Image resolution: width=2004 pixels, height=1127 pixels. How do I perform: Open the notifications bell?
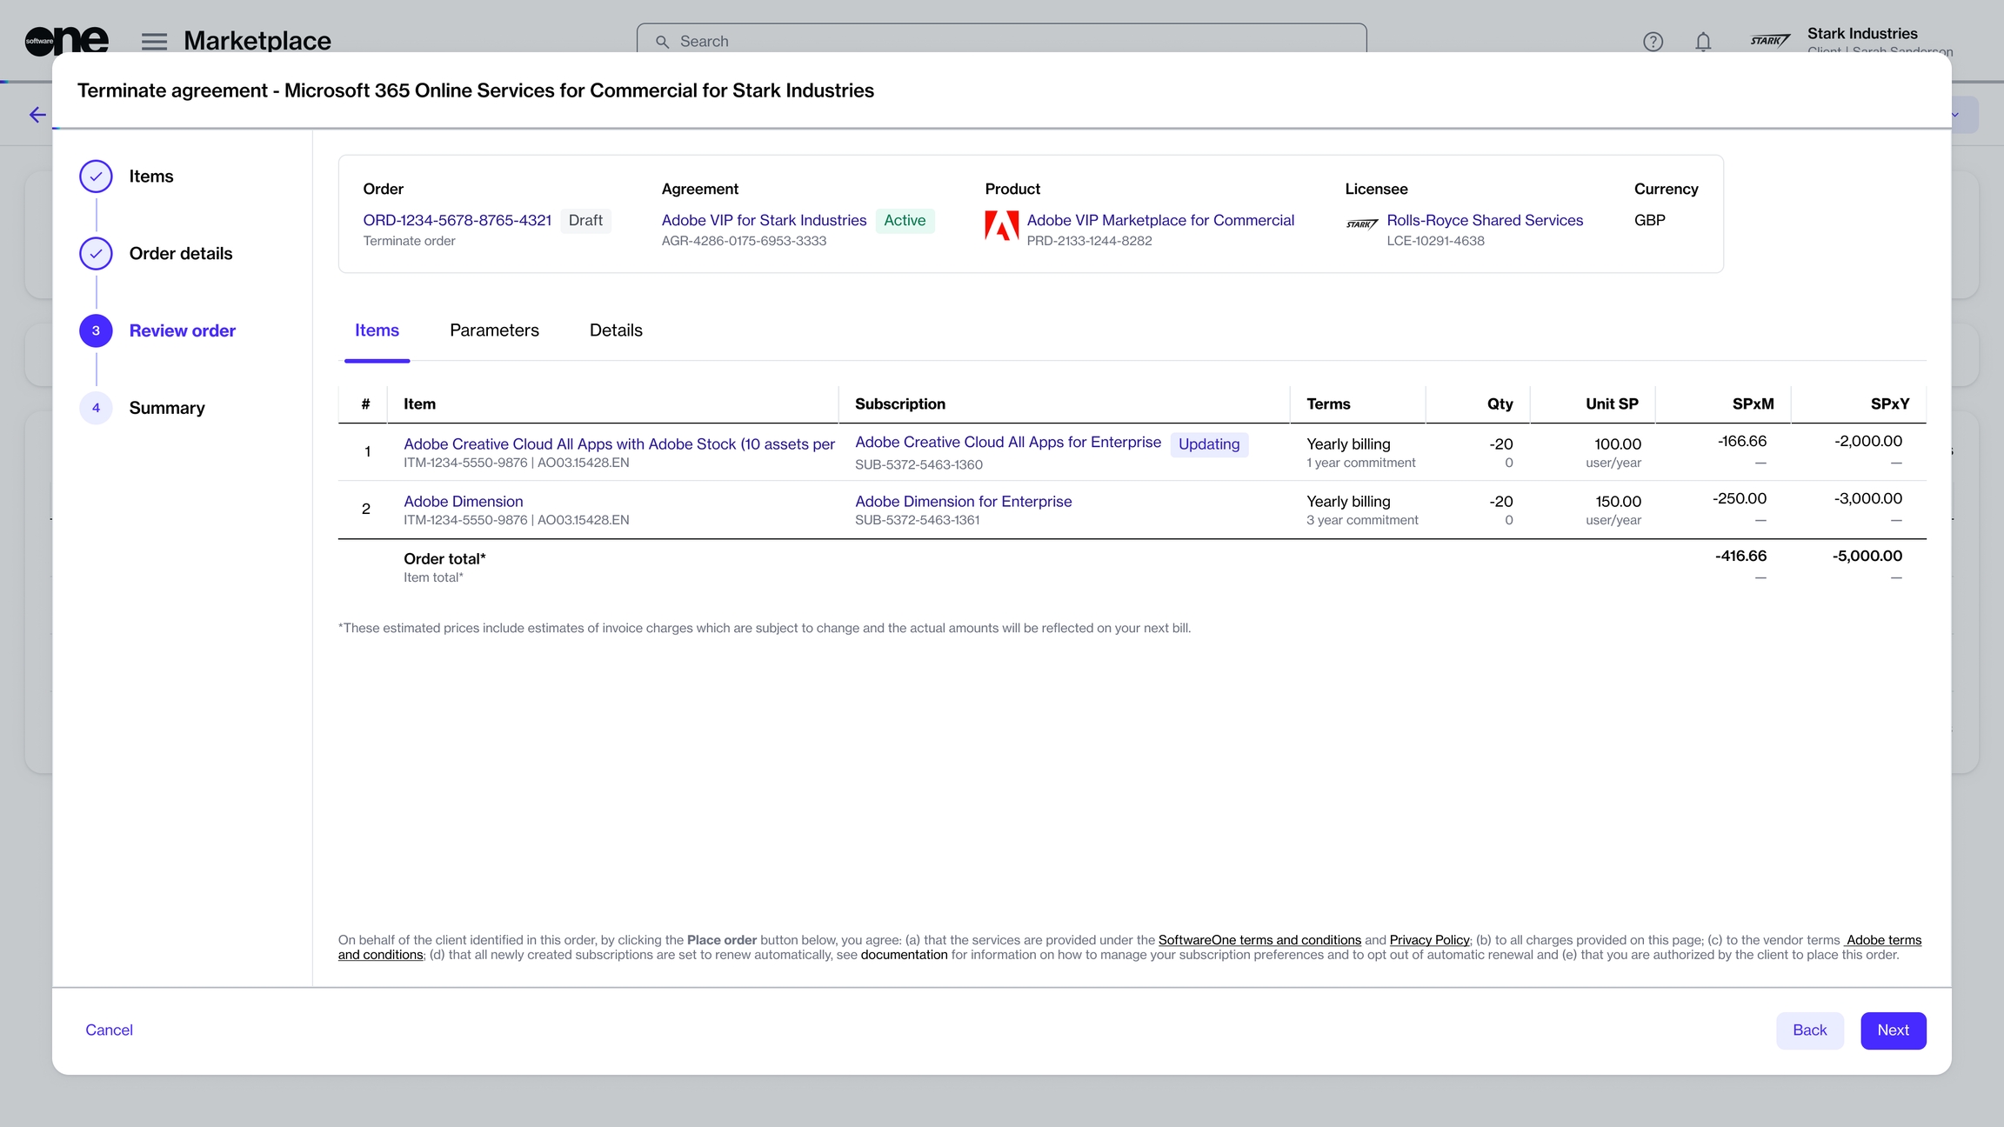1703,41
